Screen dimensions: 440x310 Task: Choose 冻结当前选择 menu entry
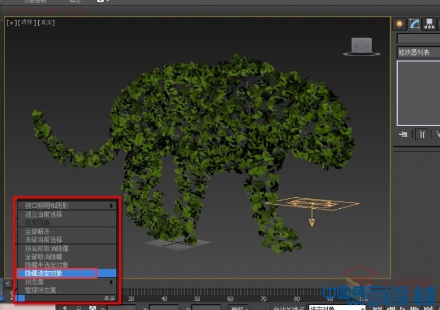tap(67, 239)
